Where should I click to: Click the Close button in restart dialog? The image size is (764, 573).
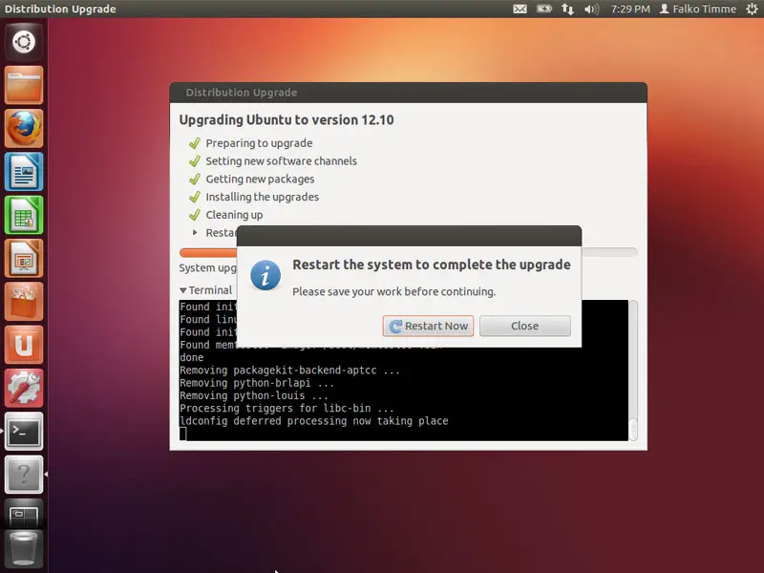(x=525, y=326)
